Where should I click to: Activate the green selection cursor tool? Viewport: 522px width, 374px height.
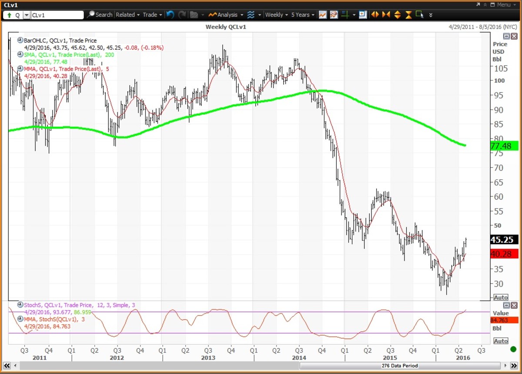pyautogui.click(x=419, y=14)
